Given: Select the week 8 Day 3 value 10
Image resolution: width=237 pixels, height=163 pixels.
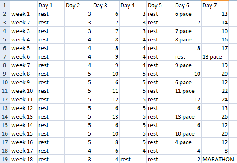Looking at the screenshot, I should (105, 74).
